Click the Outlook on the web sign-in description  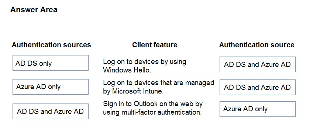coord(153,108)
